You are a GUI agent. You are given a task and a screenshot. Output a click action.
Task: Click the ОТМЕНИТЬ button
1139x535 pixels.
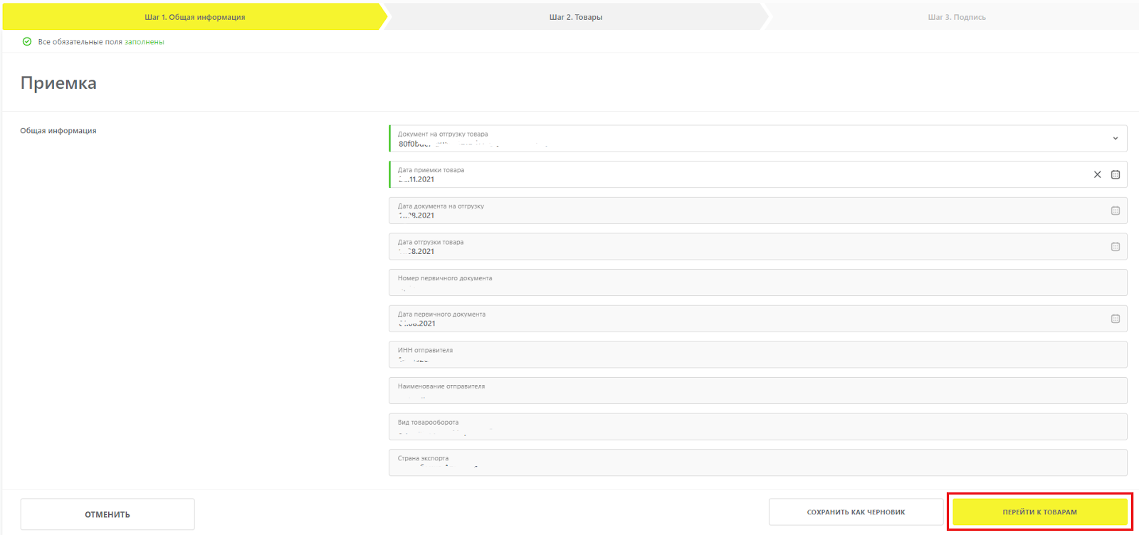tap(107, 514)
